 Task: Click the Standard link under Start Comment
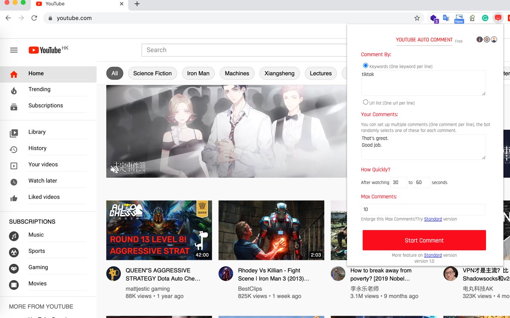[x=433, y=255]
